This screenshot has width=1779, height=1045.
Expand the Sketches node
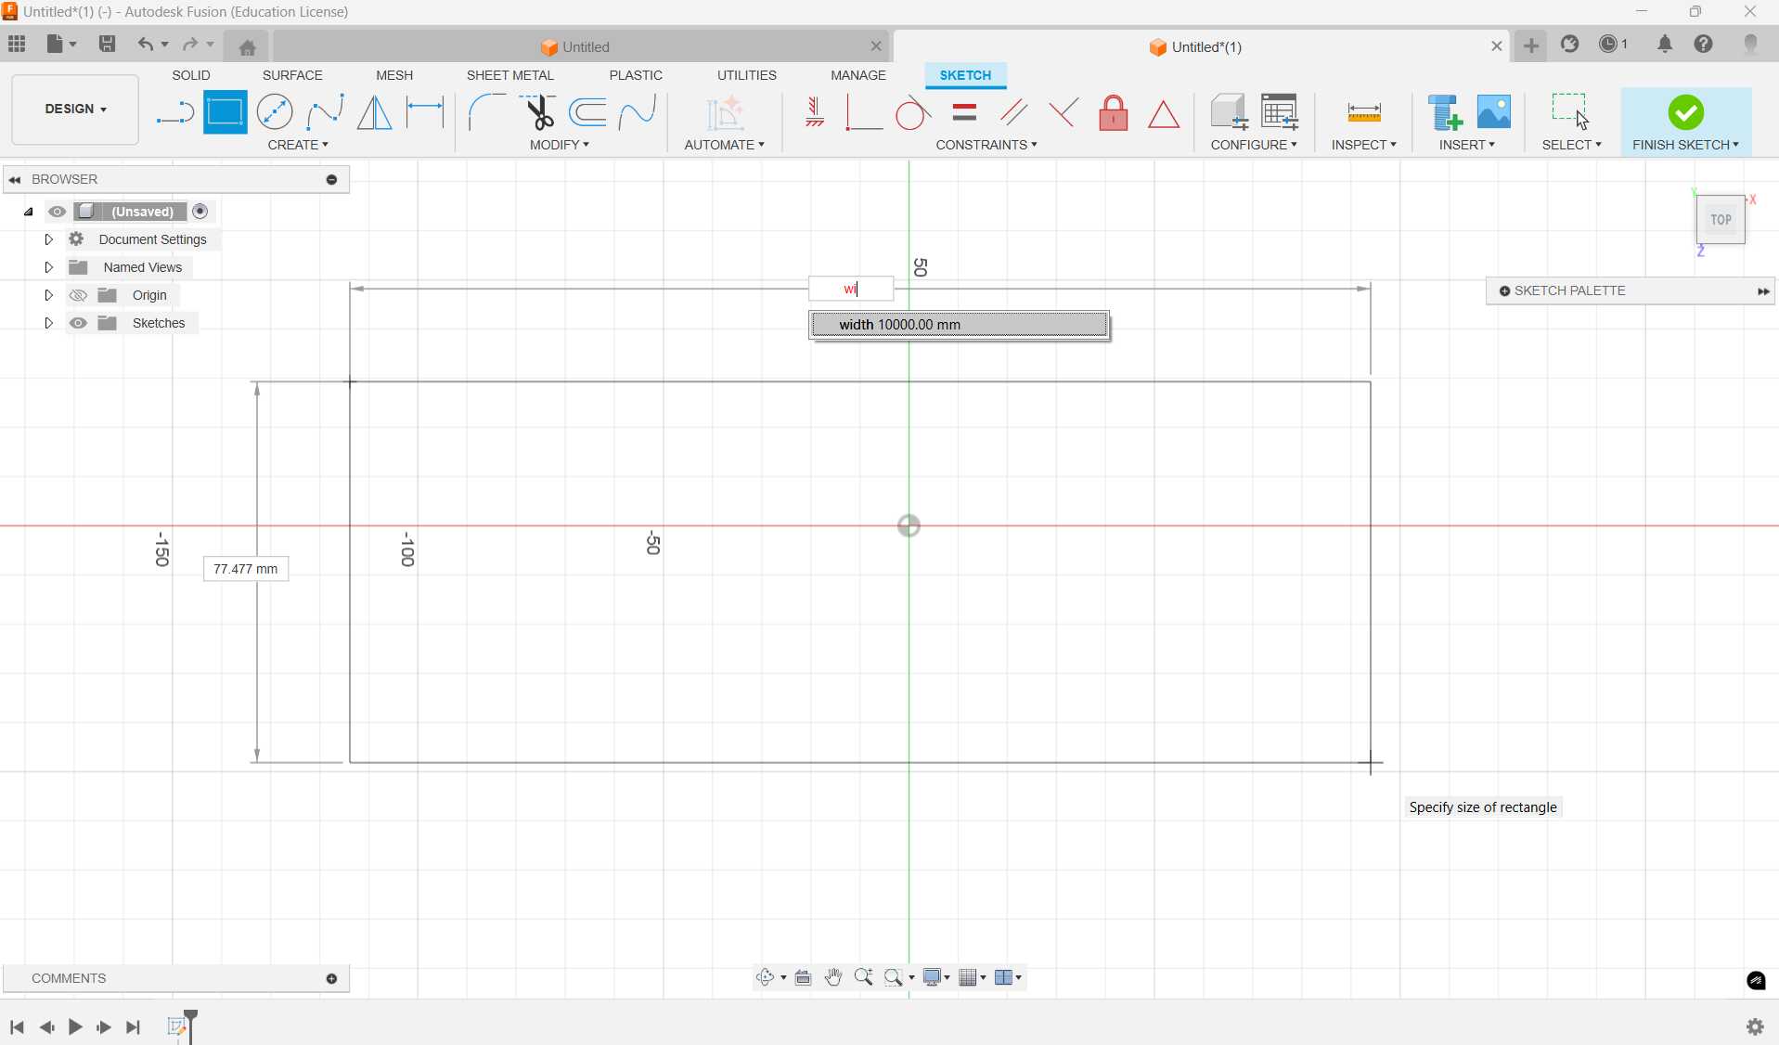[x=49, y=323]
